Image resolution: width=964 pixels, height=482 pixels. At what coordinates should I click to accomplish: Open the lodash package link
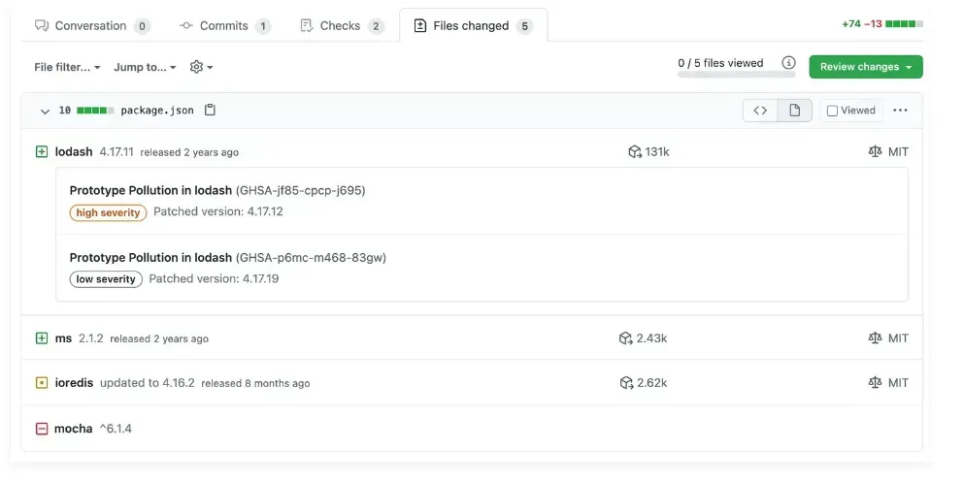pyautogui.click(x=74, y=152)
